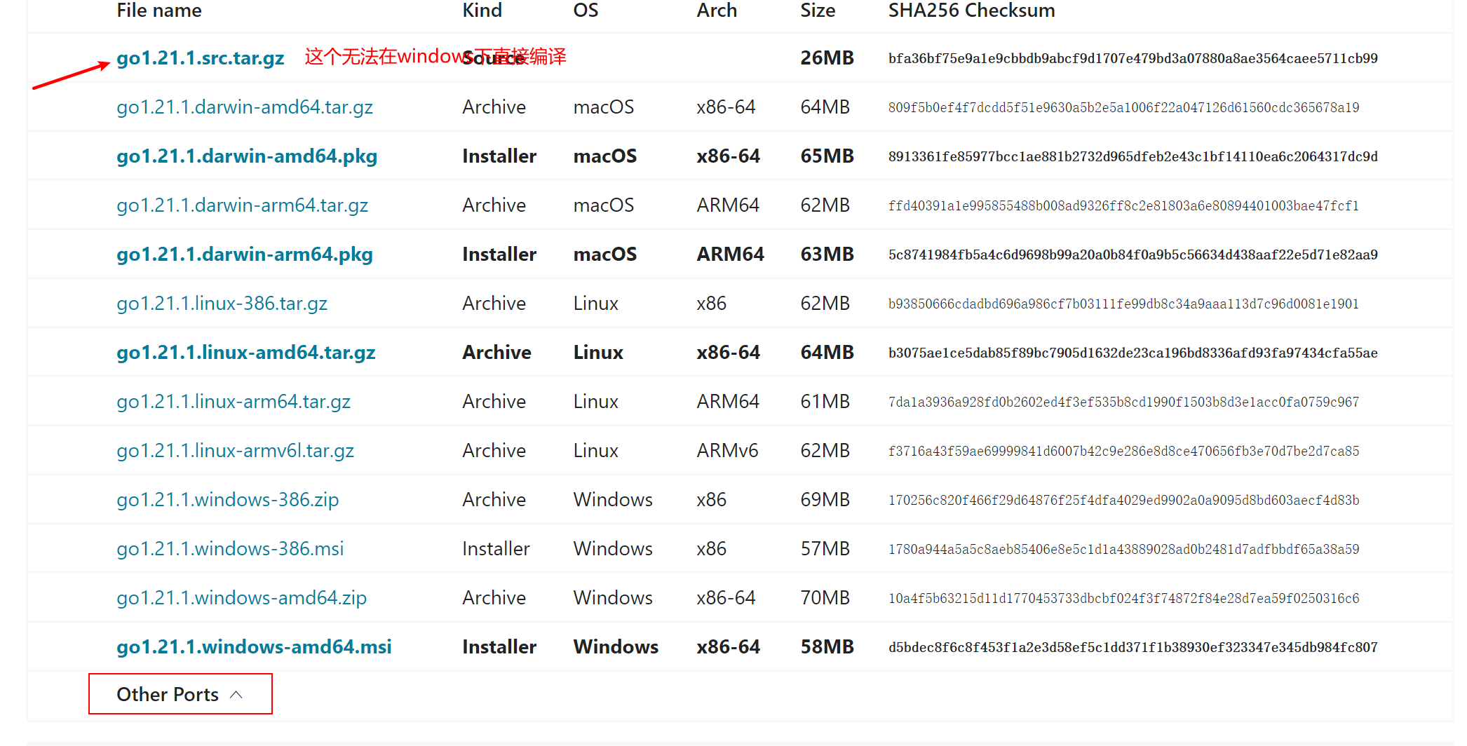Viewport: 1467px width, 746px height.
Task: Select checksum starting with b3075ae1ce5dab85
Action: coord(1133,353)
